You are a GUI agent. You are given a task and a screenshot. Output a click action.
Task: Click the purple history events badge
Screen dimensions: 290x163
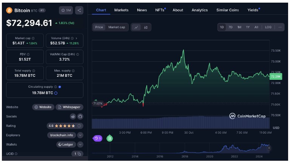tap(97, 138)
